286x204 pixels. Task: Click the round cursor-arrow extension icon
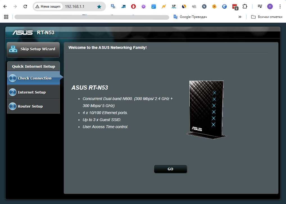(204, 6)
